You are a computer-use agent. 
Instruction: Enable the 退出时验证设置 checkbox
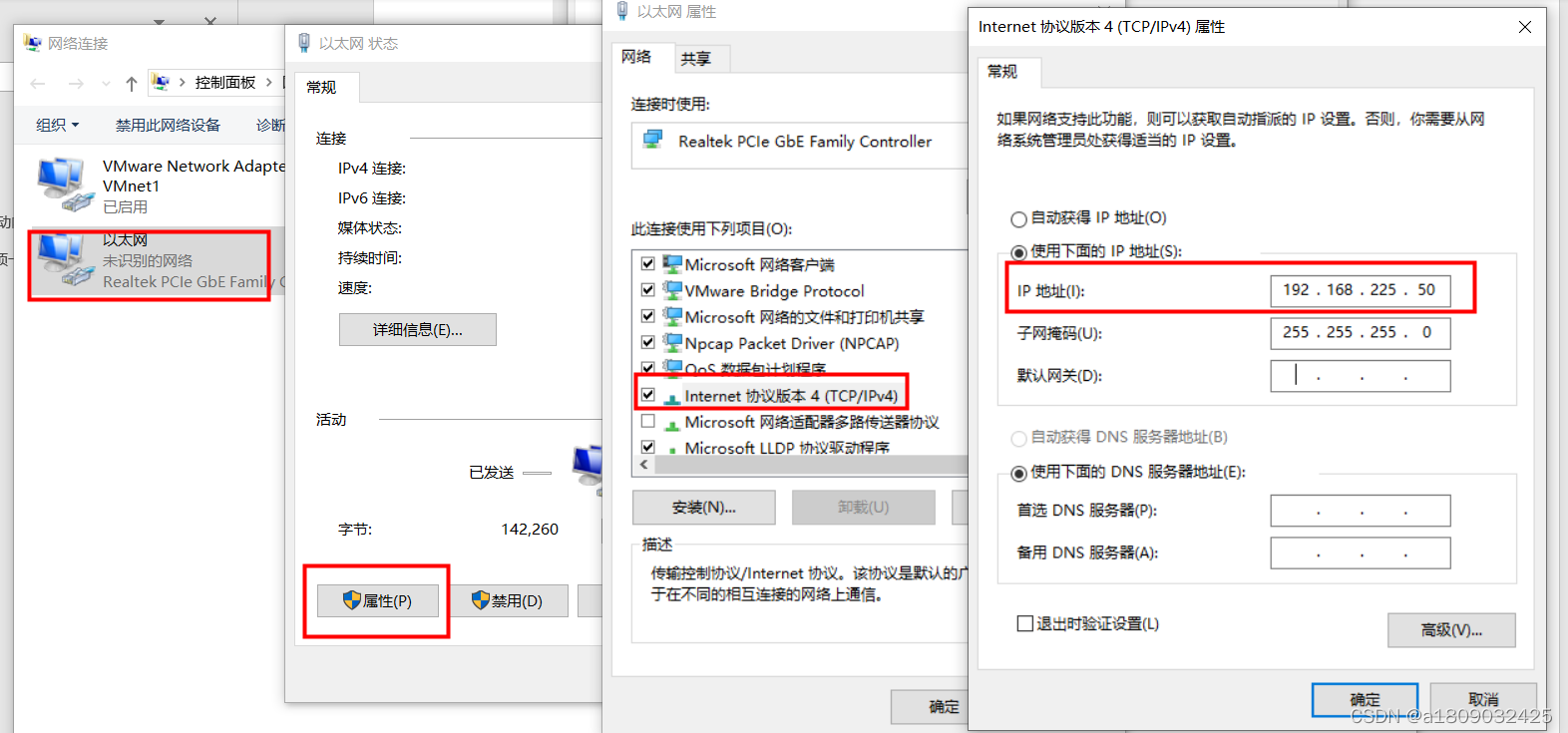click(x=1024, y=623)
